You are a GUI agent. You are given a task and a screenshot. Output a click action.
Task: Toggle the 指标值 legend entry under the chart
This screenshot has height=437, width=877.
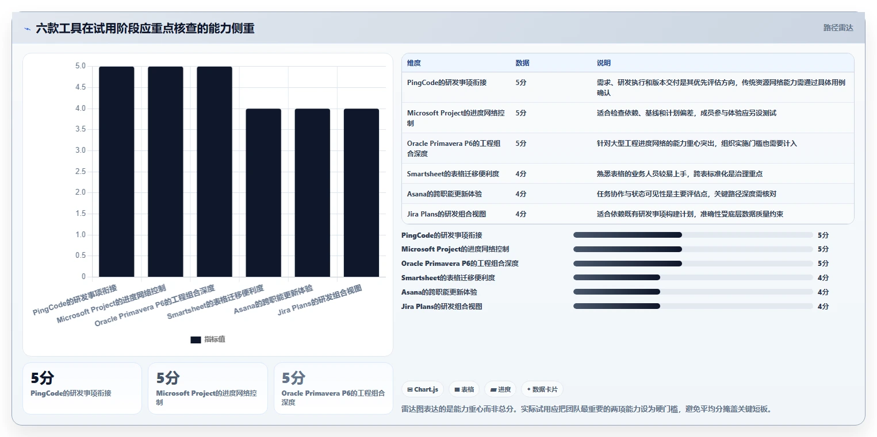click(208, 339)
